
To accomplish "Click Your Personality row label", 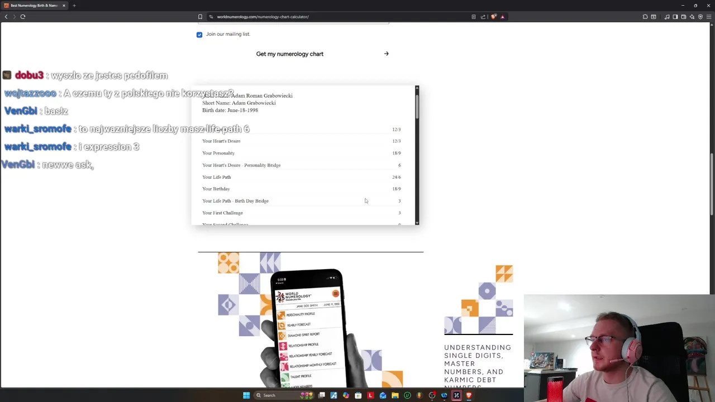I will [x=218, y=153].
